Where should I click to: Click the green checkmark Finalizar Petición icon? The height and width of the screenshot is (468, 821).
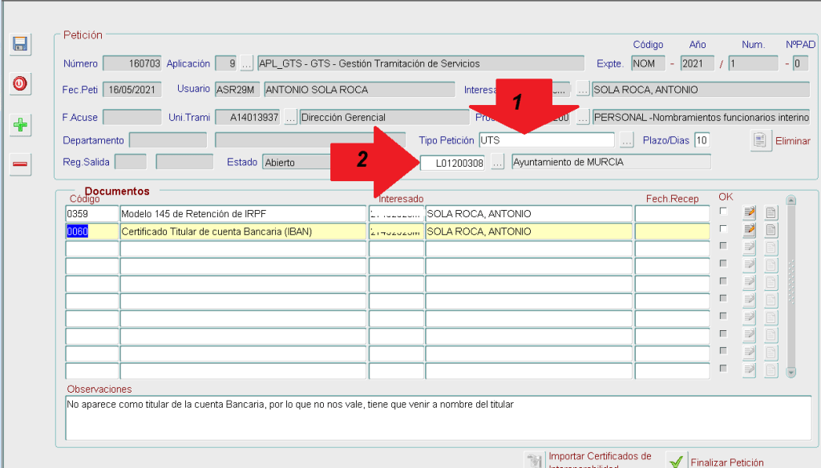[677, 461]
